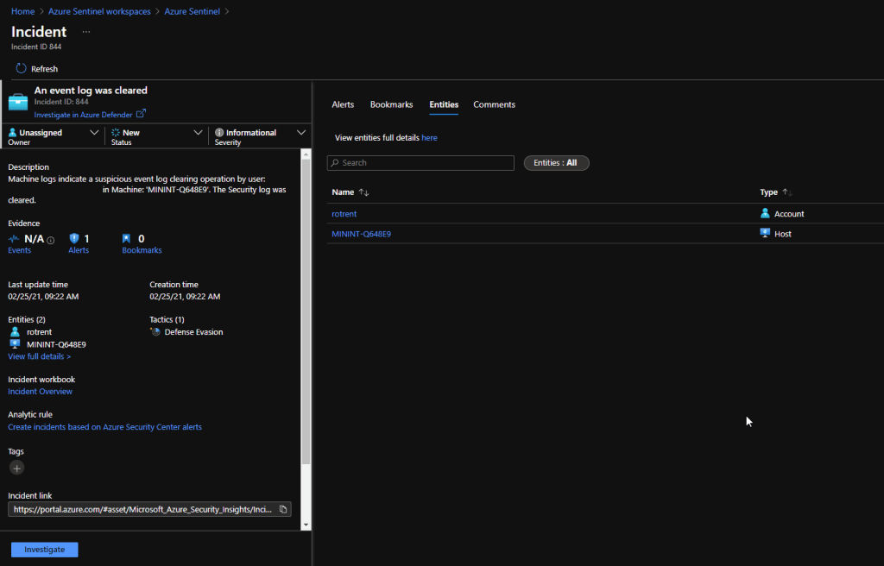
Task: Click the scrollbar down arrow
Action: click(x=306, y=525)
